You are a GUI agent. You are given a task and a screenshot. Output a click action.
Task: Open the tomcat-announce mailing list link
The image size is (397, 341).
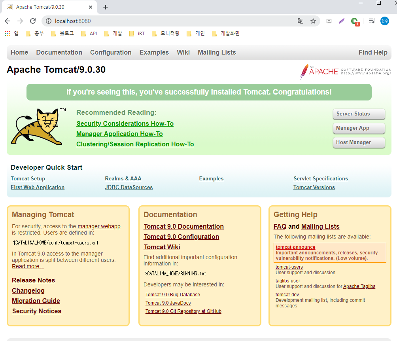295,247
